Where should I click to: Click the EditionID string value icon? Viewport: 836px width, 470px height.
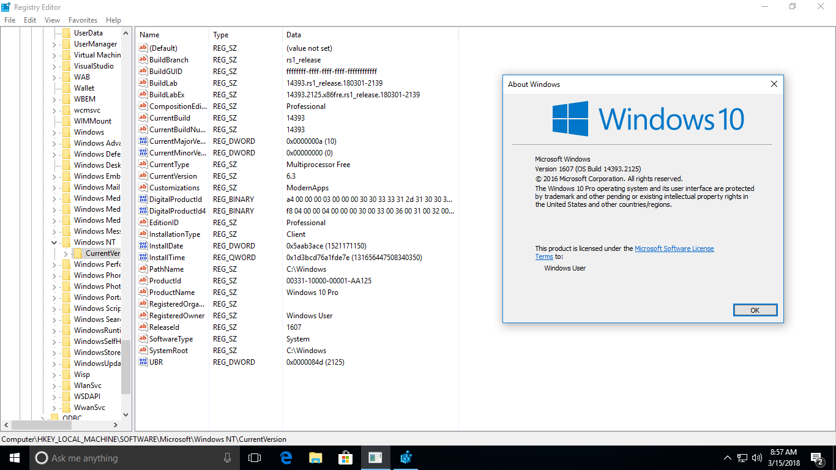[143, 223]
